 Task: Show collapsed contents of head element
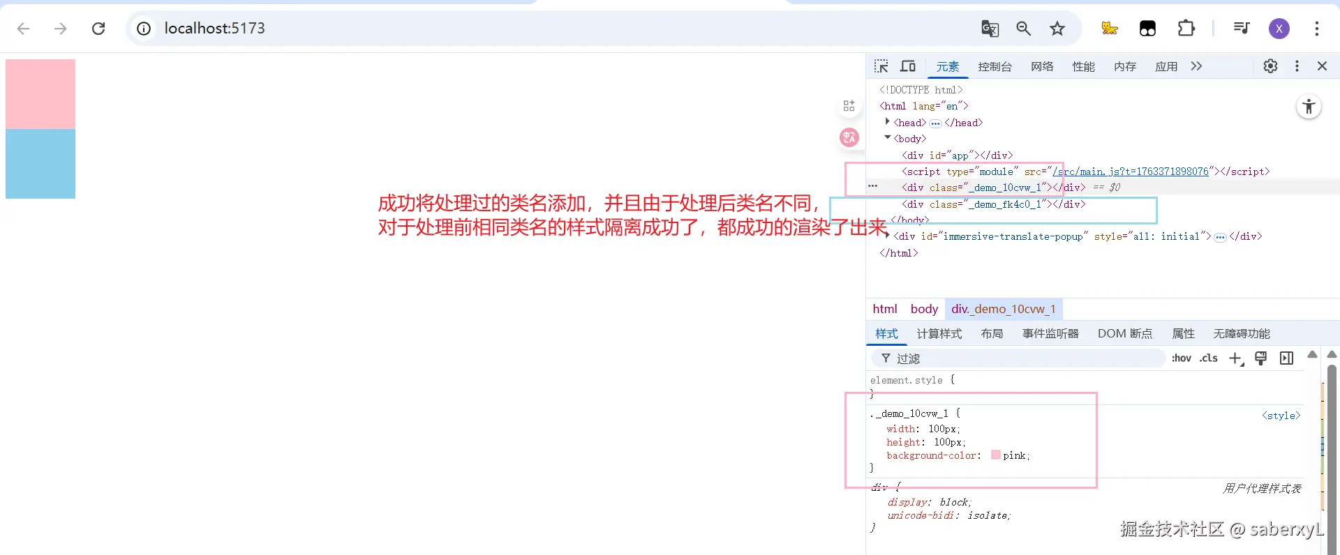935,123
